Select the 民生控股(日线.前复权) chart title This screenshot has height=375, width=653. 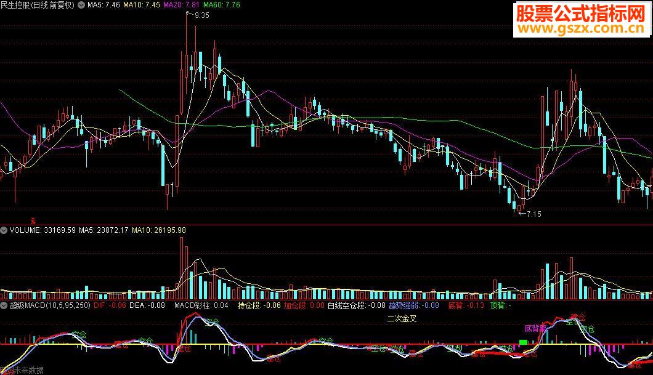click(38, 5)
